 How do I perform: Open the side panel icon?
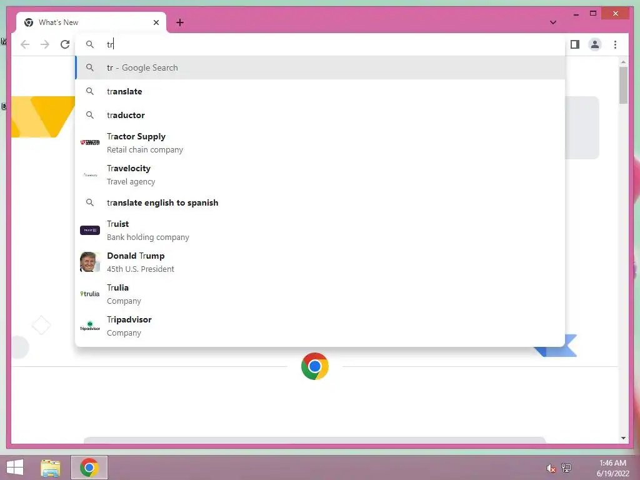pyautogui.click(x=575, y=44)
